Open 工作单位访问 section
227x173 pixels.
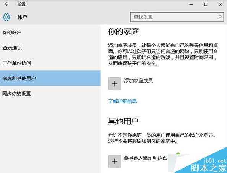(x=50, y=63)
